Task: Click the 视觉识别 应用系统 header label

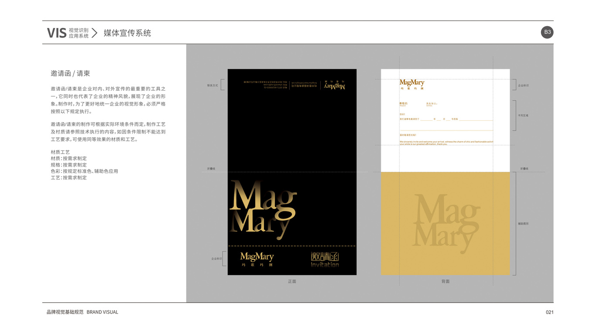Action: [79, 33]
